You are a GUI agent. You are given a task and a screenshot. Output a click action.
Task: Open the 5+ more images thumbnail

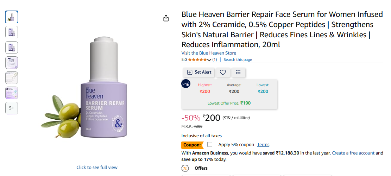[12, 108]
